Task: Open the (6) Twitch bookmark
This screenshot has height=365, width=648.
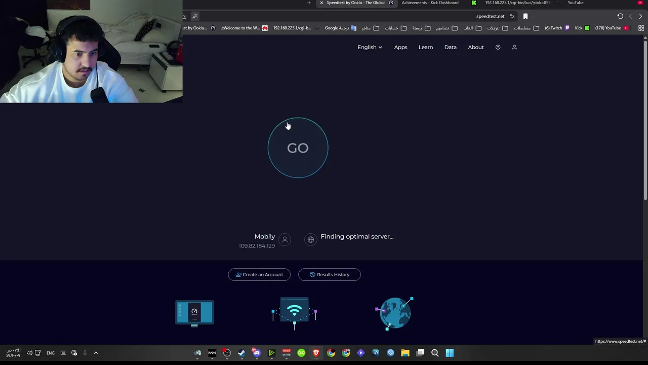Action: (557, 28)
